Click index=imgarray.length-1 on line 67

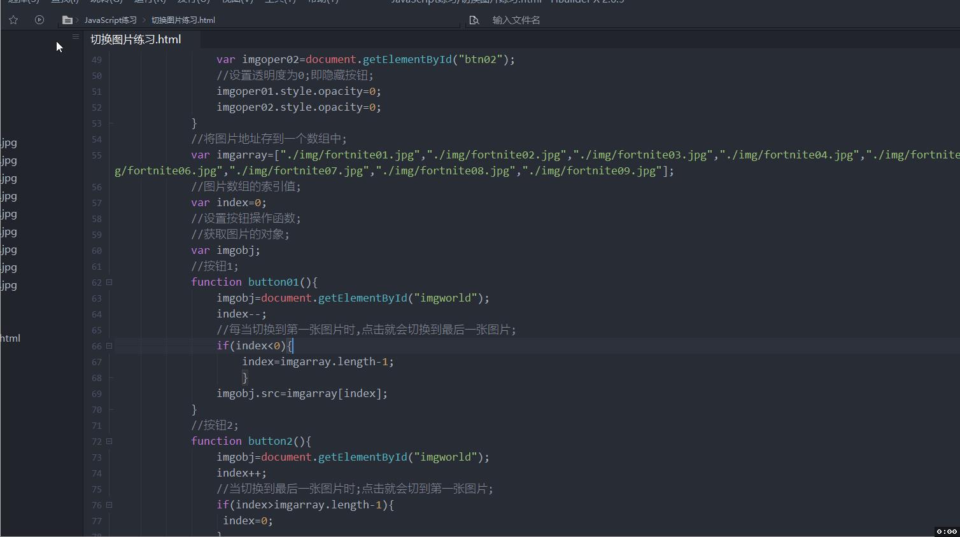318,361
